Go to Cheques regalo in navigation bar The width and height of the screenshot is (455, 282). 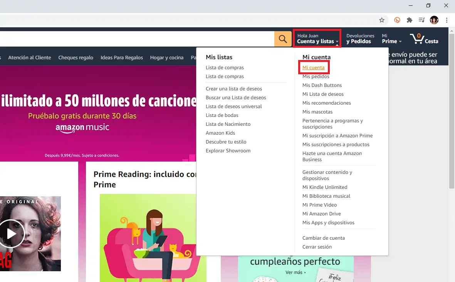click(76, 58)
